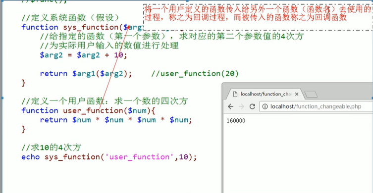Click the "return $arg1($arg2);" statement
This screenshot has height=193, width=373.
pos(86,74)
